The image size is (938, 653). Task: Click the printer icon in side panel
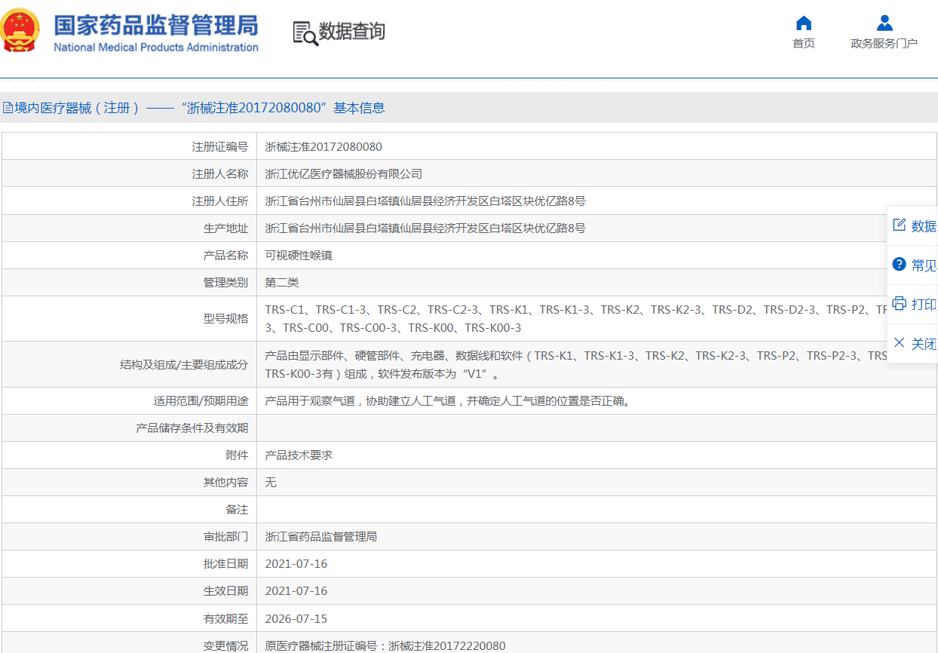coord(899,303)
